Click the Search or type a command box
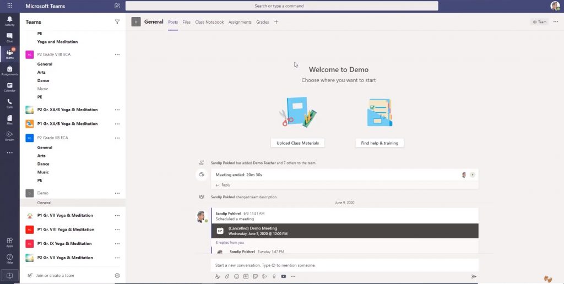The height and width of the screenshot is (284, 564). tap(281, 6)
